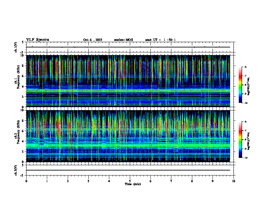Click the ch.2 spectrogram plot area
The image size is (263, 203).
point(128,136)
